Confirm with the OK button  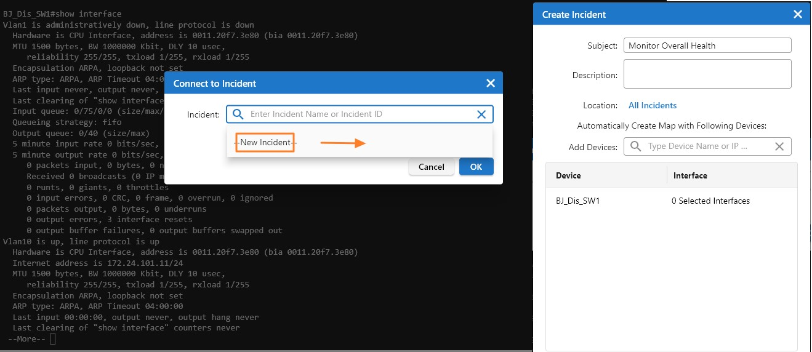point(476,167)
